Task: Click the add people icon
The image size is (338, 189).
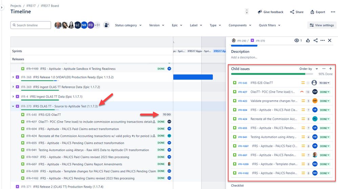Action: pos(106,25)
